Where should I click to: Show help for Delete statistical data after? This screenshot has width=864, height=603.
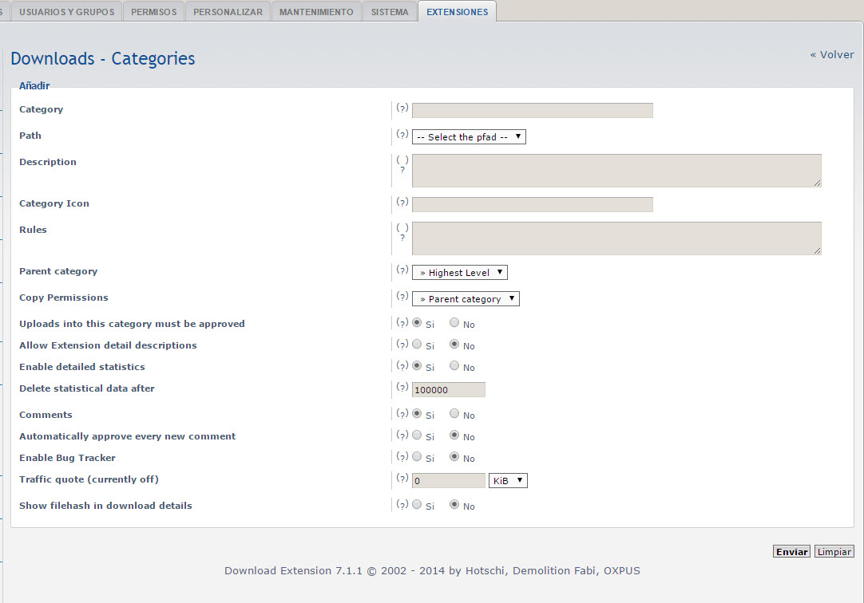click(402, 388)
